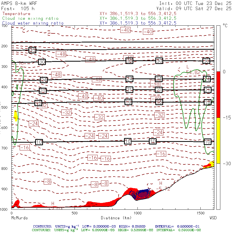Click the colorbar tick label "-15"
This screenshot has width=233, height=233.
[227, 118]
